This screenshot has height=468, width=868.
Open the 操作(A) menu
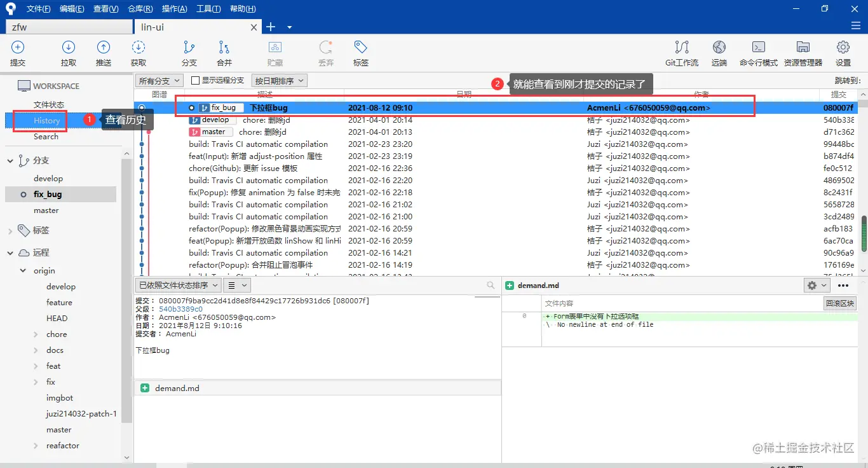(174, 9)
